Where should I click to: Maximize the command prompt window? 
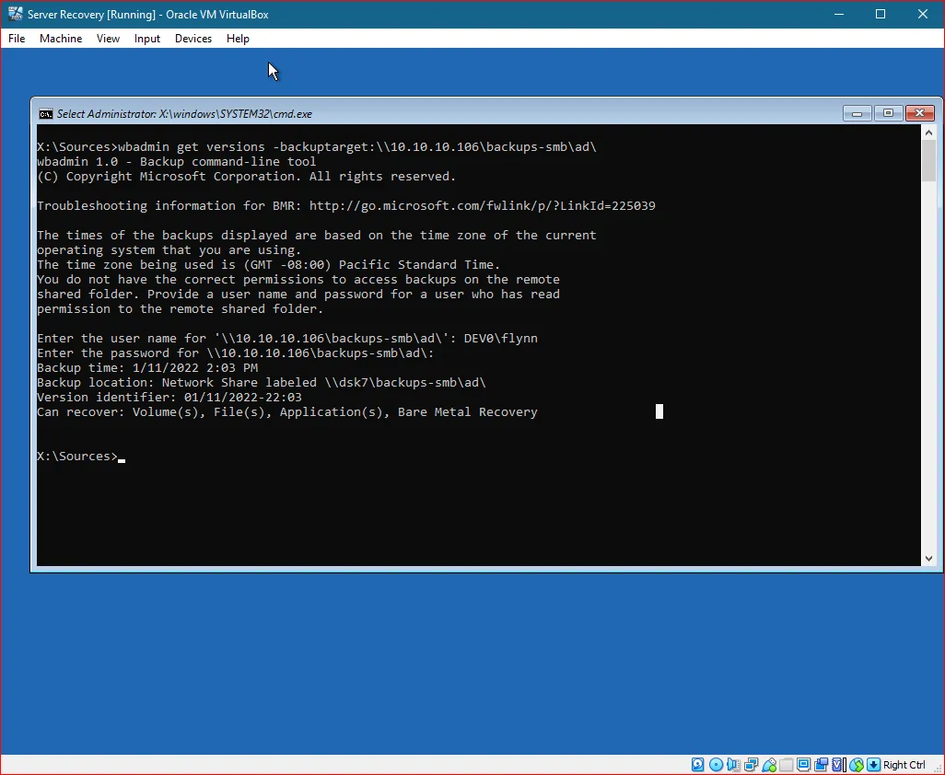888,112
